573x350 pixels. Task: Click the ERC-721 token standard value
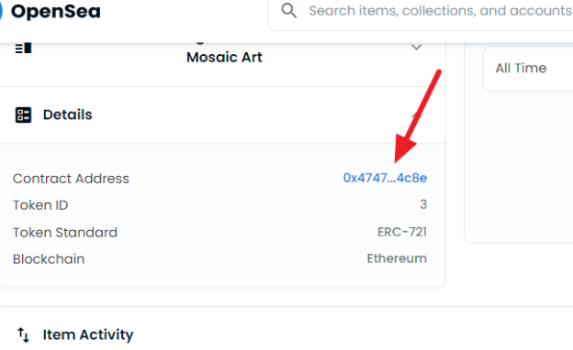[402, 232]
